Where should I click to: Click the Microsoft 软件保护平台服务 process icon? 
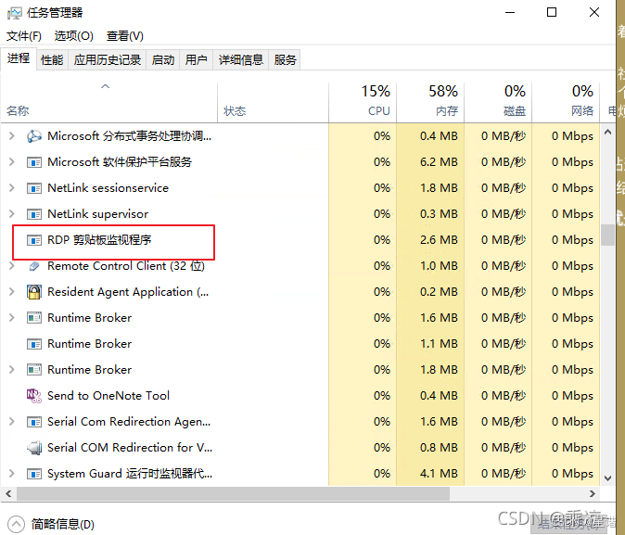click(x=34, y=162)
